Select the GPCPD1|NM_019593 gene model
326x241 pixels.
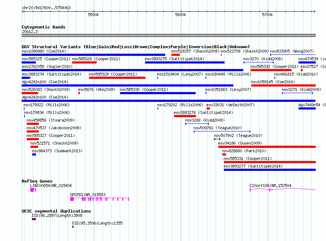click(x=100, y=199)
